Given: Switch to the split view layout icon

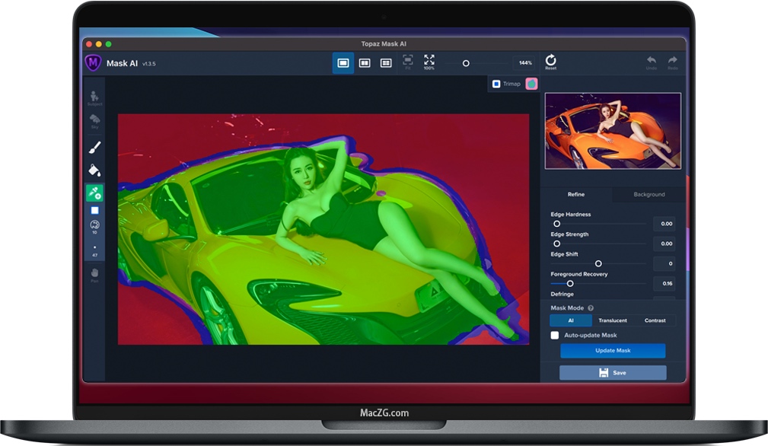Looking at the screenshot, I should tap(364, 63).
